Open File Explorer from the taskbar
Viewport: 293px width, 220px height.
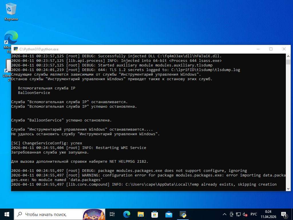pyautogui.click(x=140, y=214)
